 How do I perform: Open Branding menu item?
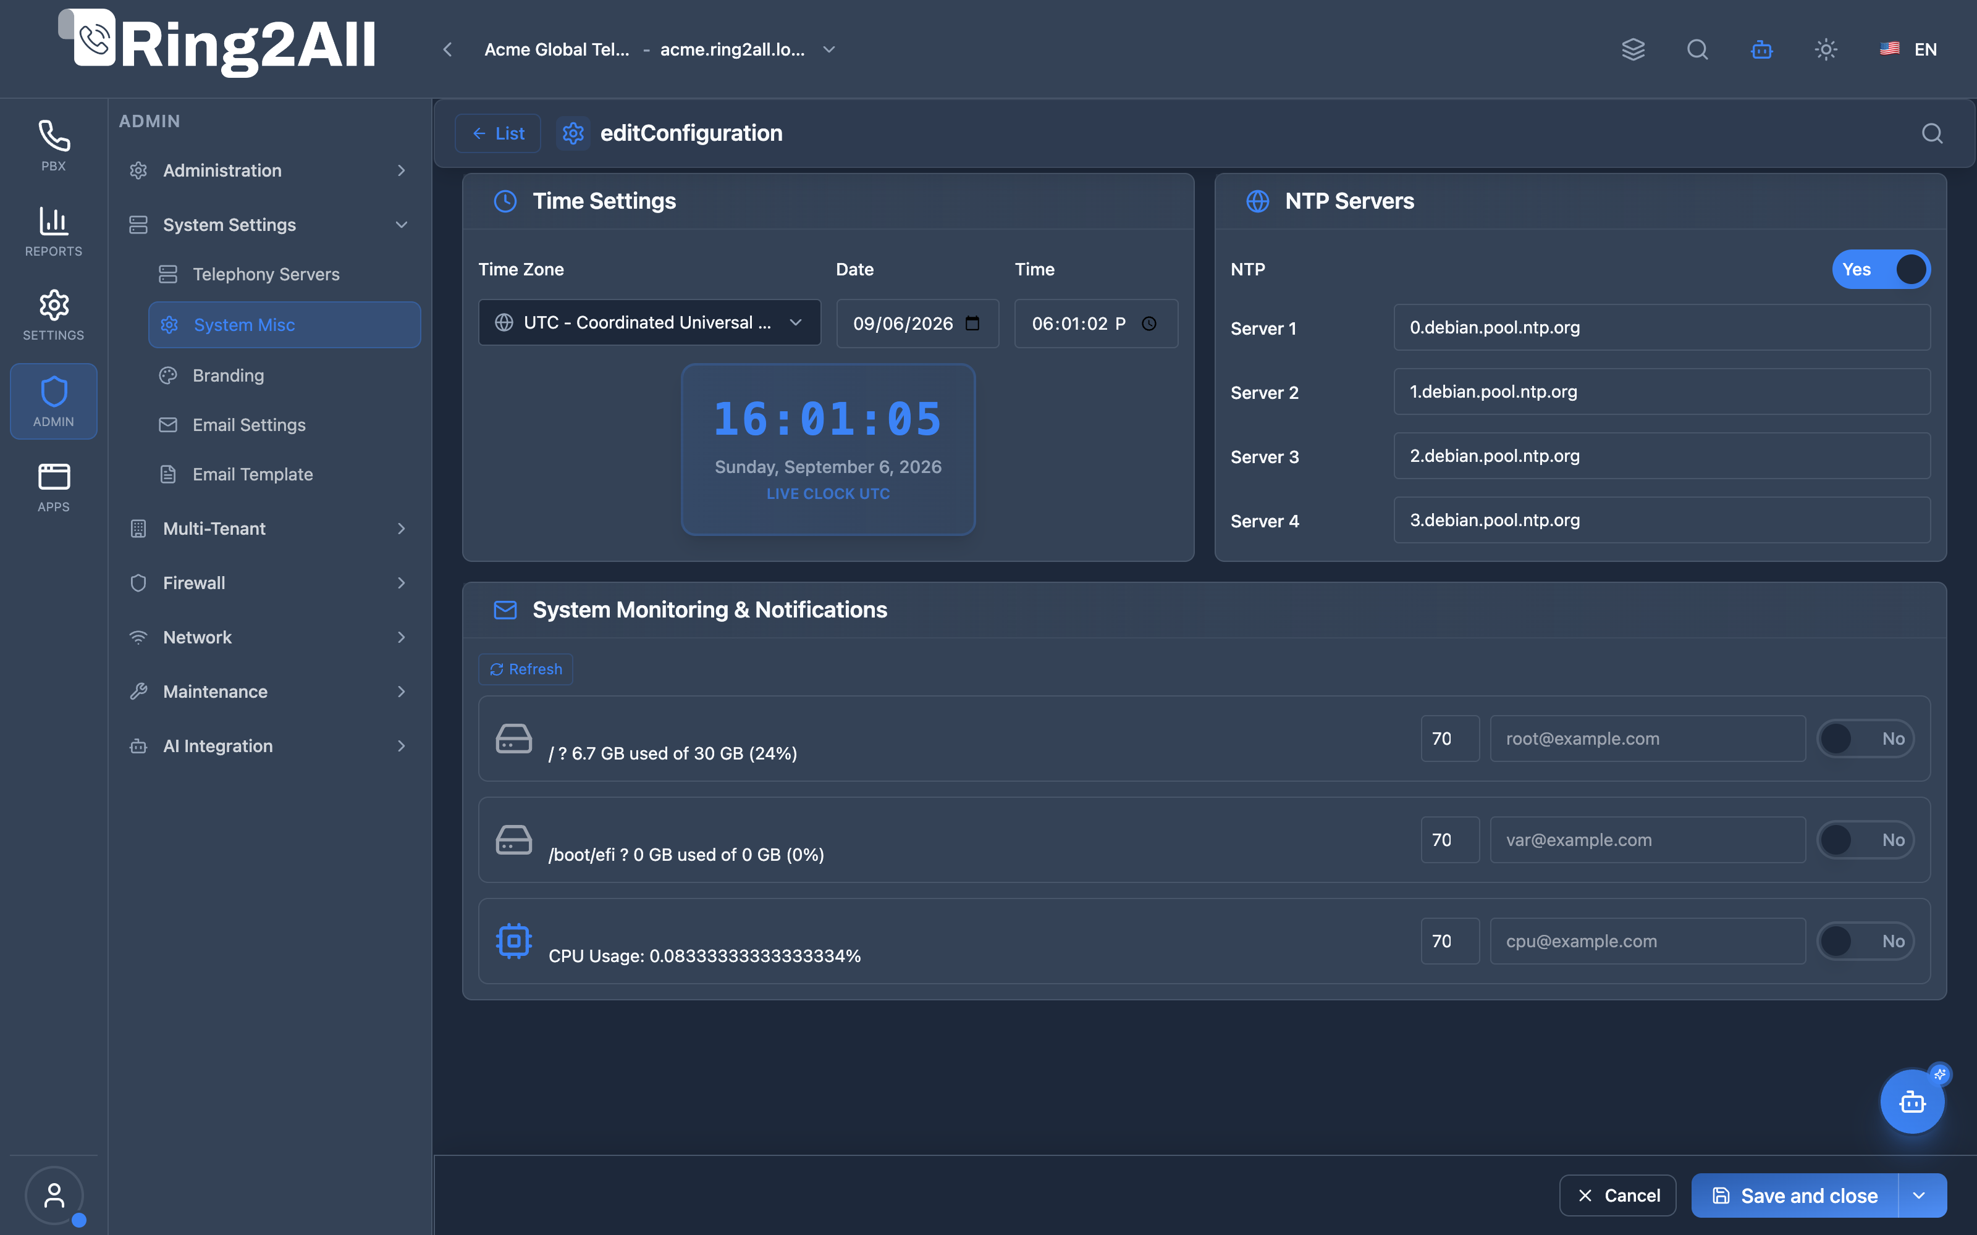click(284, 375)
